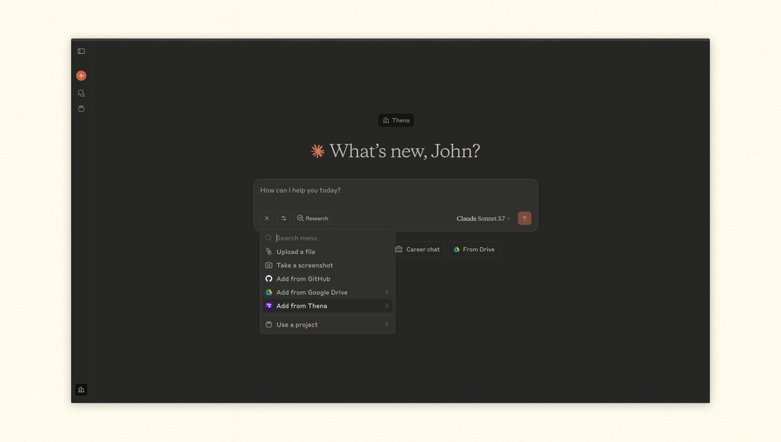Open the tools settings sliders icon
The width and height of the screenshot is (781, 442).
(284, 219)
